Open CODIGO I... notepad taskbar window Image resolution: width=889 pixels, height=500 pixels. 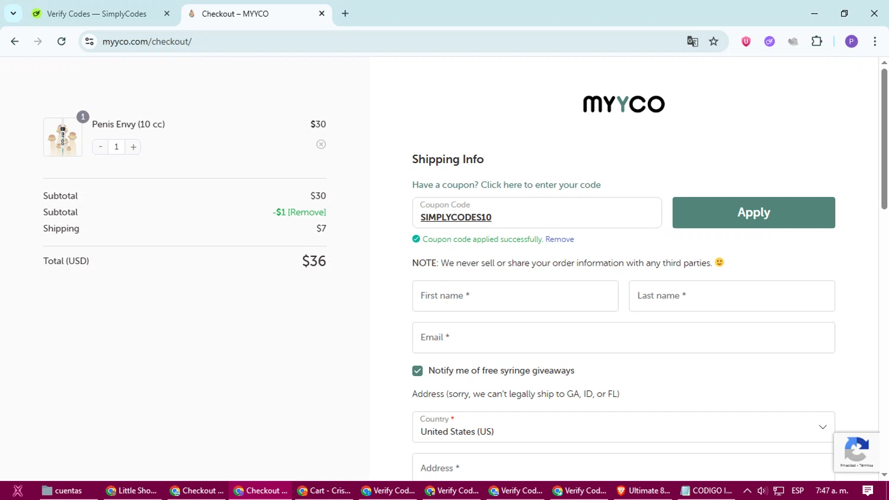click(706, 491)
